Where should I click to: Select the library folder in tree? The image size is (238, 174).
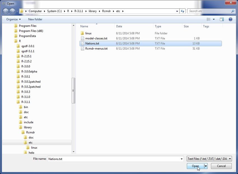coord(28,127)
